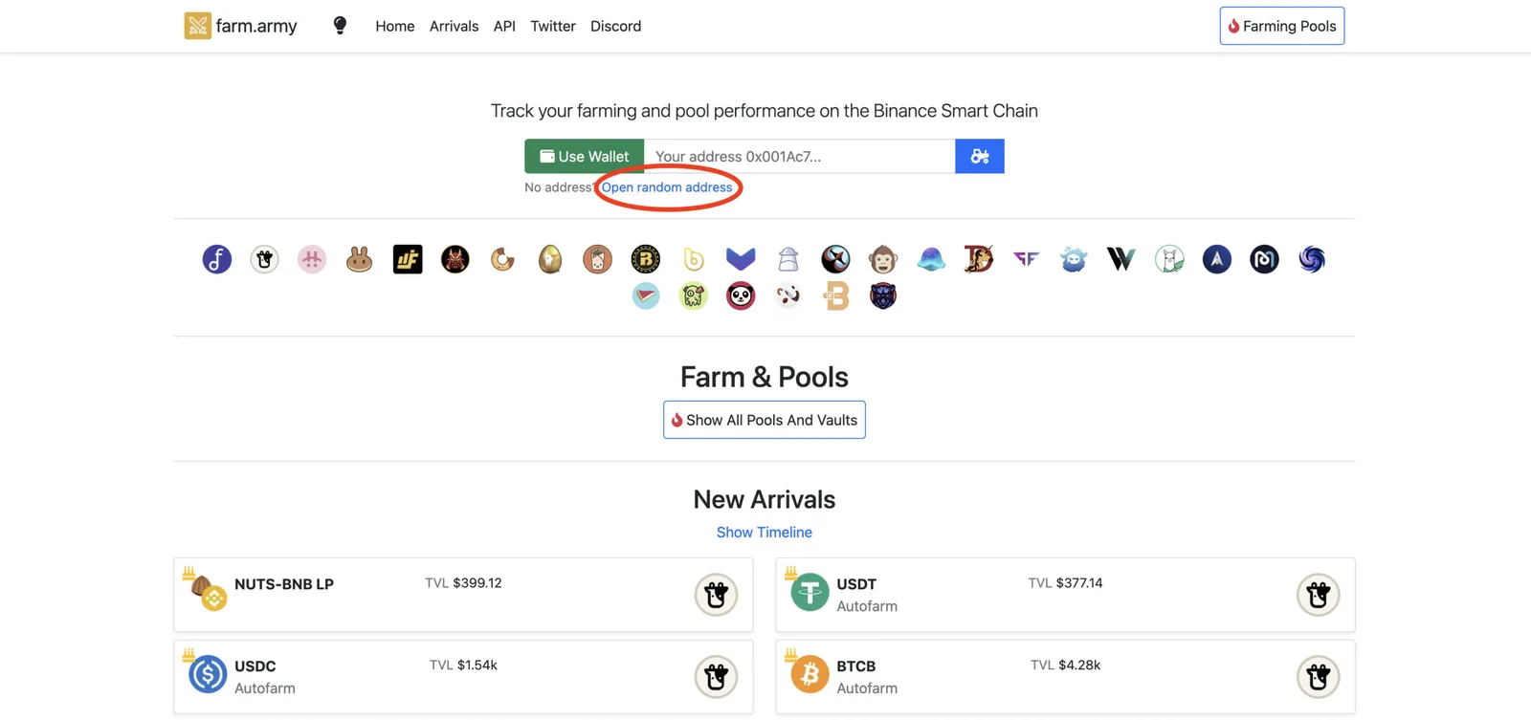This screenshot has height=720, width=1531.
Task: Open the Show Timeline link
Action: coord(765,533)
